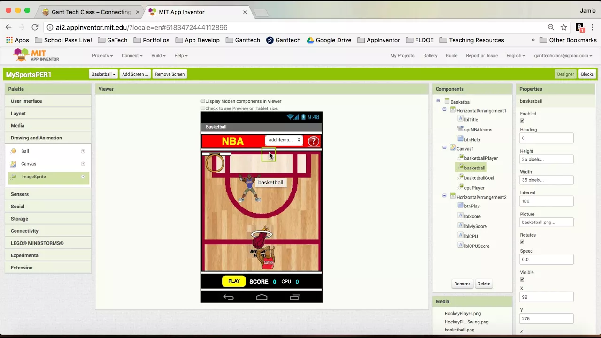Click the lblTitle label icon in Components

tap(461, 119)
